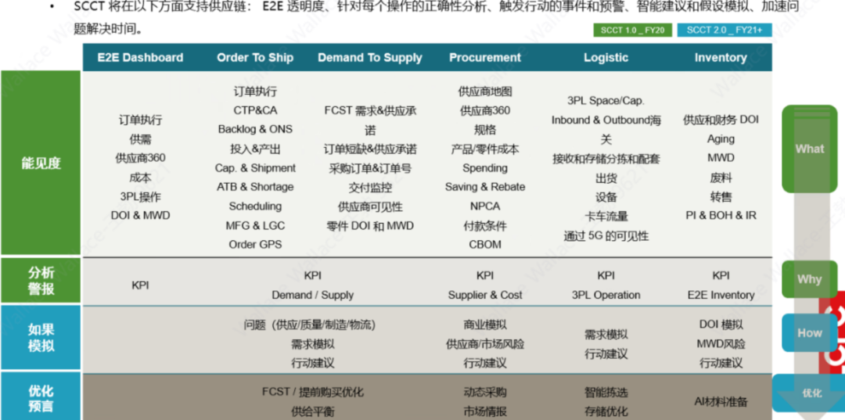Click the SCCT 1.0 _FY20 legend label
845x420 pixels.
click(633, 31)
